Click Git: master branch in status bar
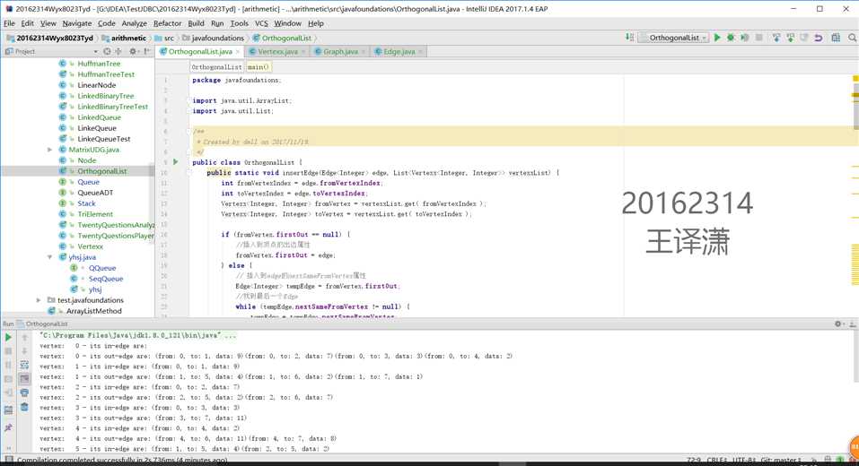 click(782, 461)
